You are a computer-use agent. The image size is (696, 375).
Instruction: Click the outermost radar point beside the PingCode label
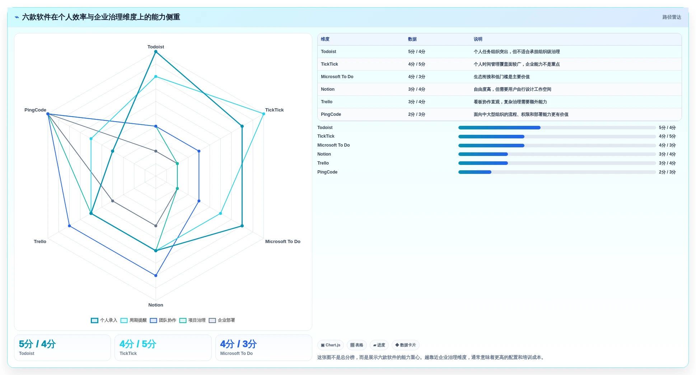click(x=48, y=114)
